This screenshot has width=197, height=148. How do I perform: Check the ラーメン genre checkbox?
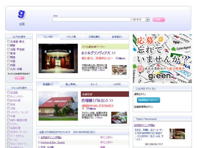8,140
